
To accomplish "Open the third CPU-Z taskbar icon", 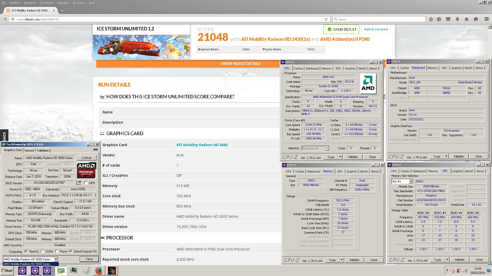I will (47, 271).
